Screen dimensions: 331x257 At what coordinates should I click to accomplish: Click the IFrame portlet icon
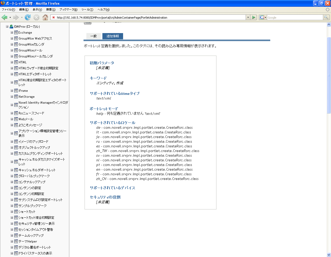(16, 91)
